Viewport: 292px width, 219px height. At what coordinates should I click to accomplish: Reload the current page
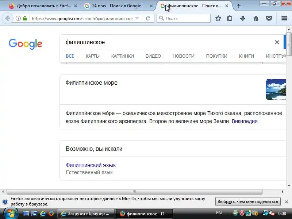(148, 18)
